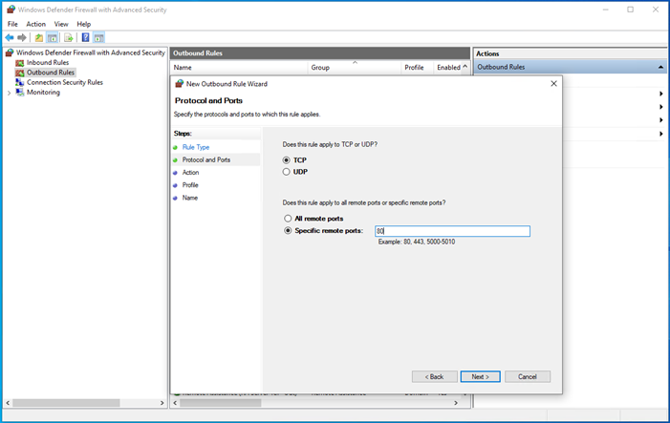Click the Up One Level folder icon

(39, 37)
